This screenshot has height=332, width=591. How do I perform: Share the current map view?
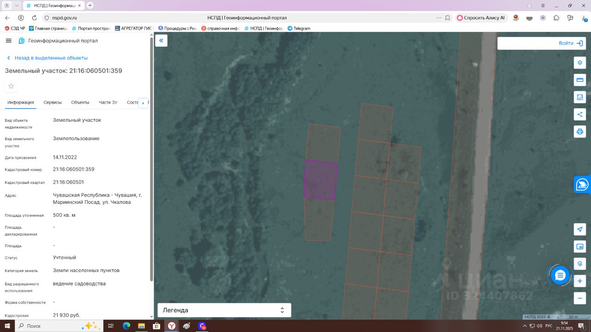click(580, 114)
